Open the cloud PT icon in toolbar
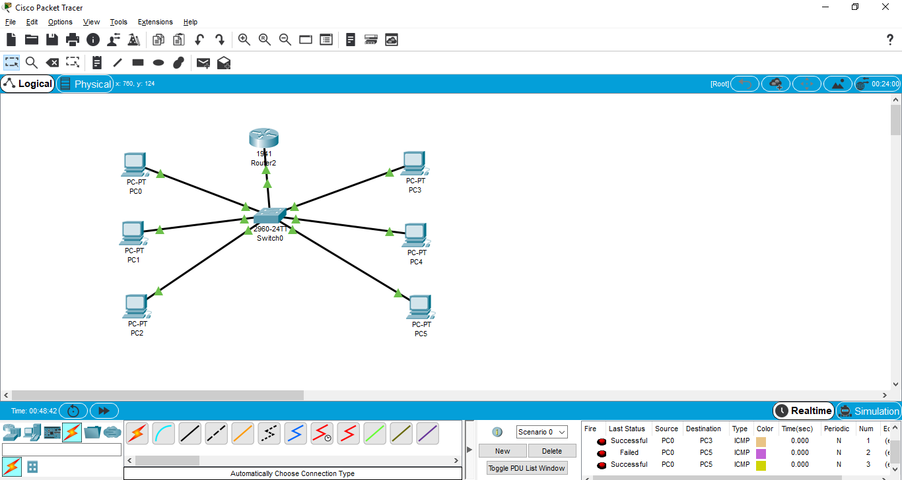The width and height of the screenshot is (902, 480). pyautogui.click(x=392, y=40)
